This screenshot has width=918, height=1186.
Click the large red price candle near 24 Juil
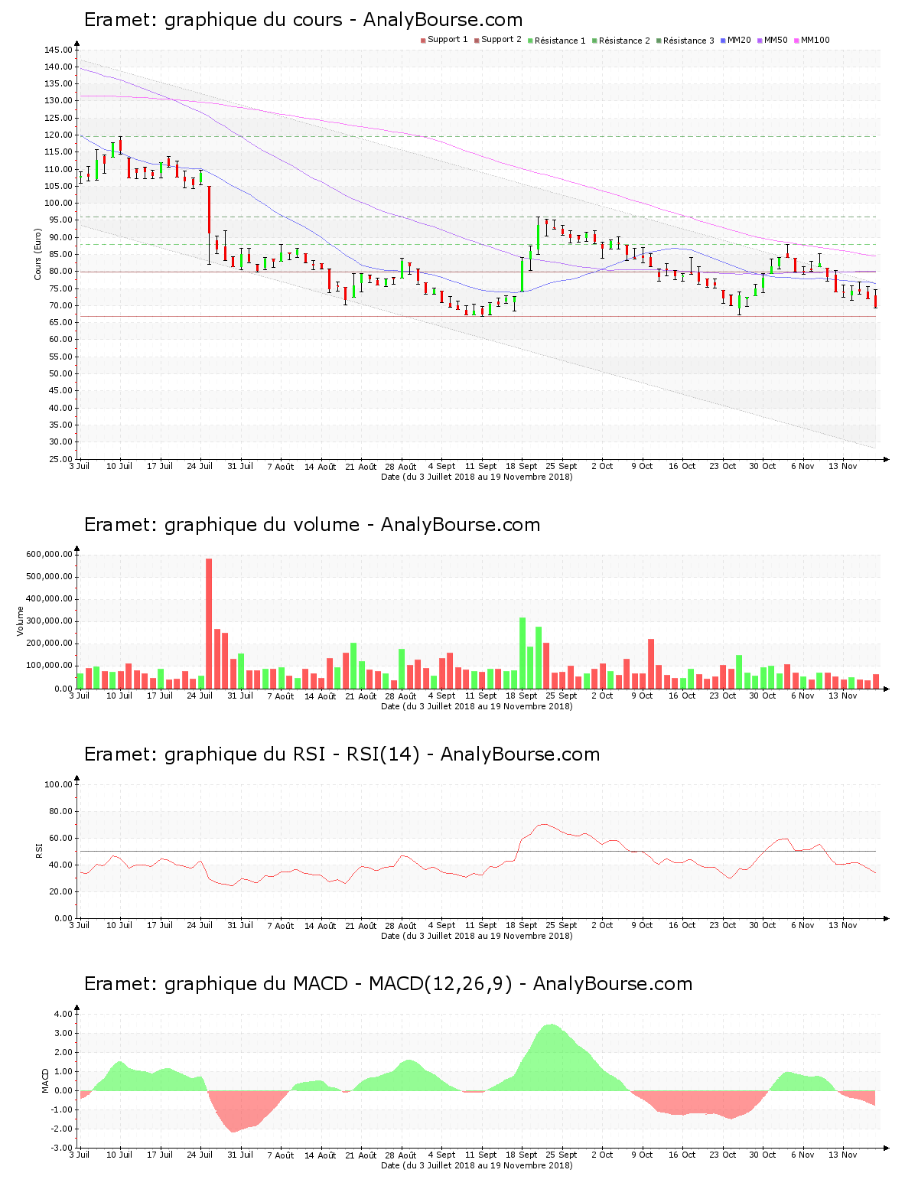(209, 210)
